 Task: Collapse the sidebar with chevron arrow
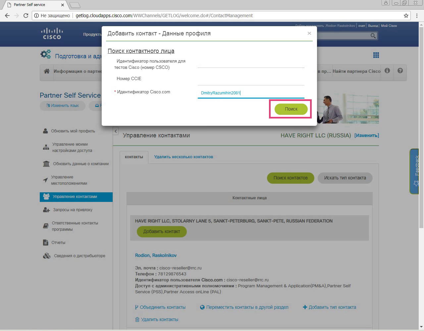(116, 131)
